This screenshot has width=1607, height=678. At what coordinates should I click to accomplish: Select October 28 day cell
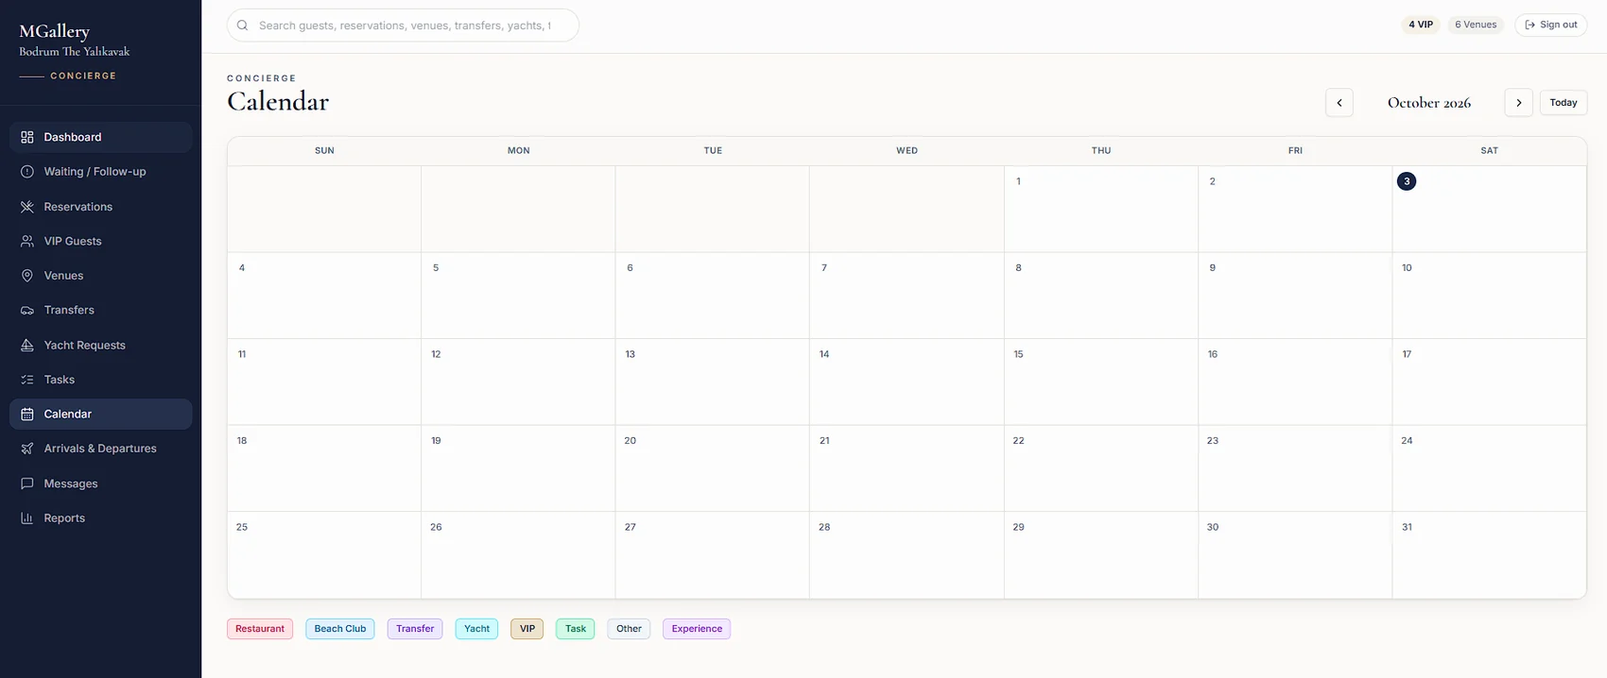pos(907,555)
